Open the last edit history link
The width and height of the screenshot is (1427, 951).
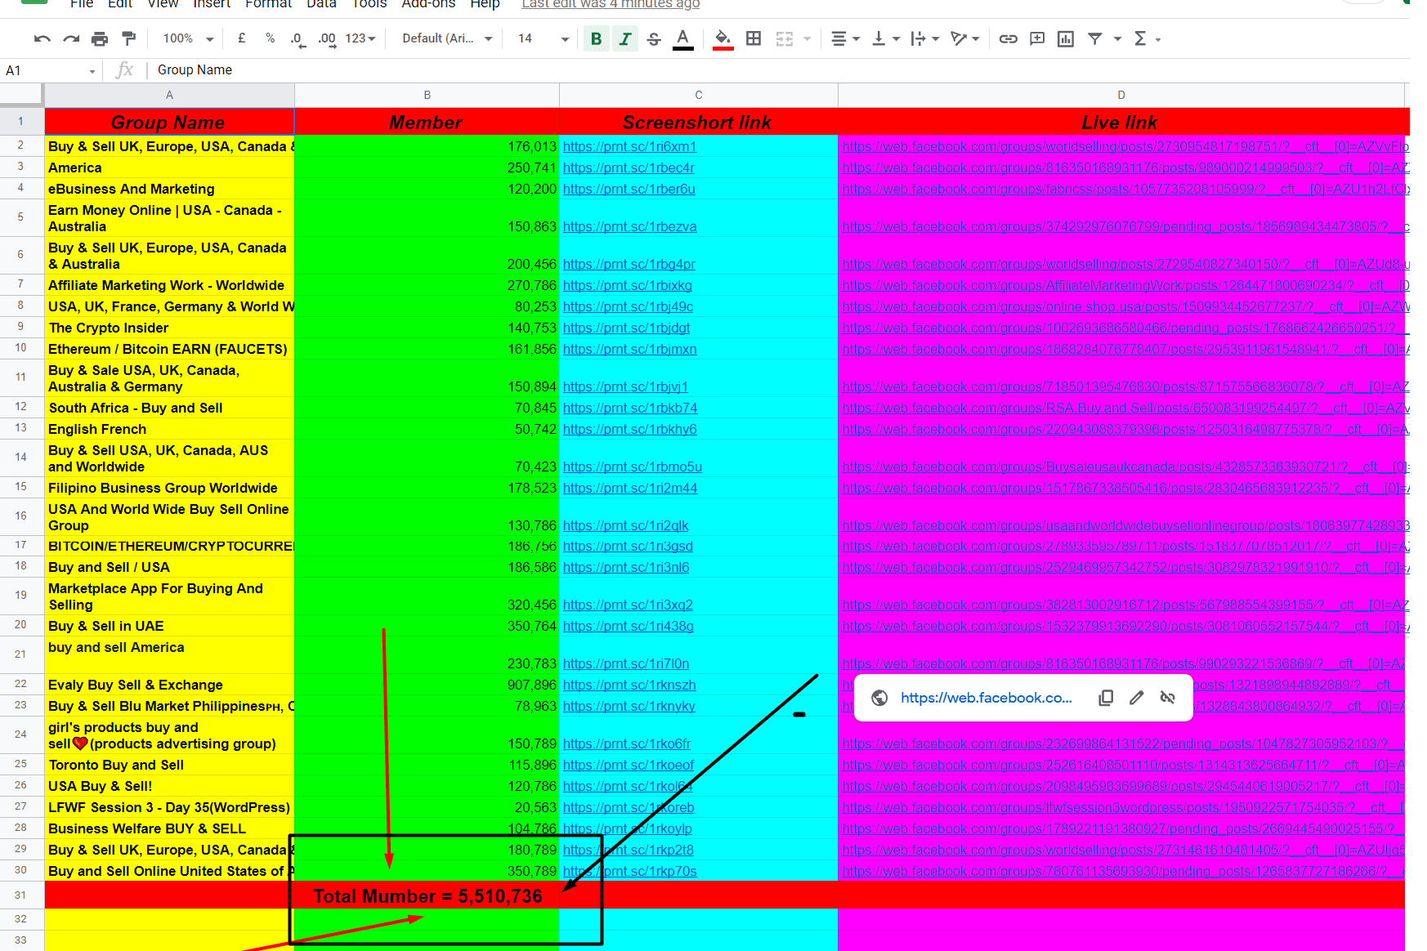point(611,4)
